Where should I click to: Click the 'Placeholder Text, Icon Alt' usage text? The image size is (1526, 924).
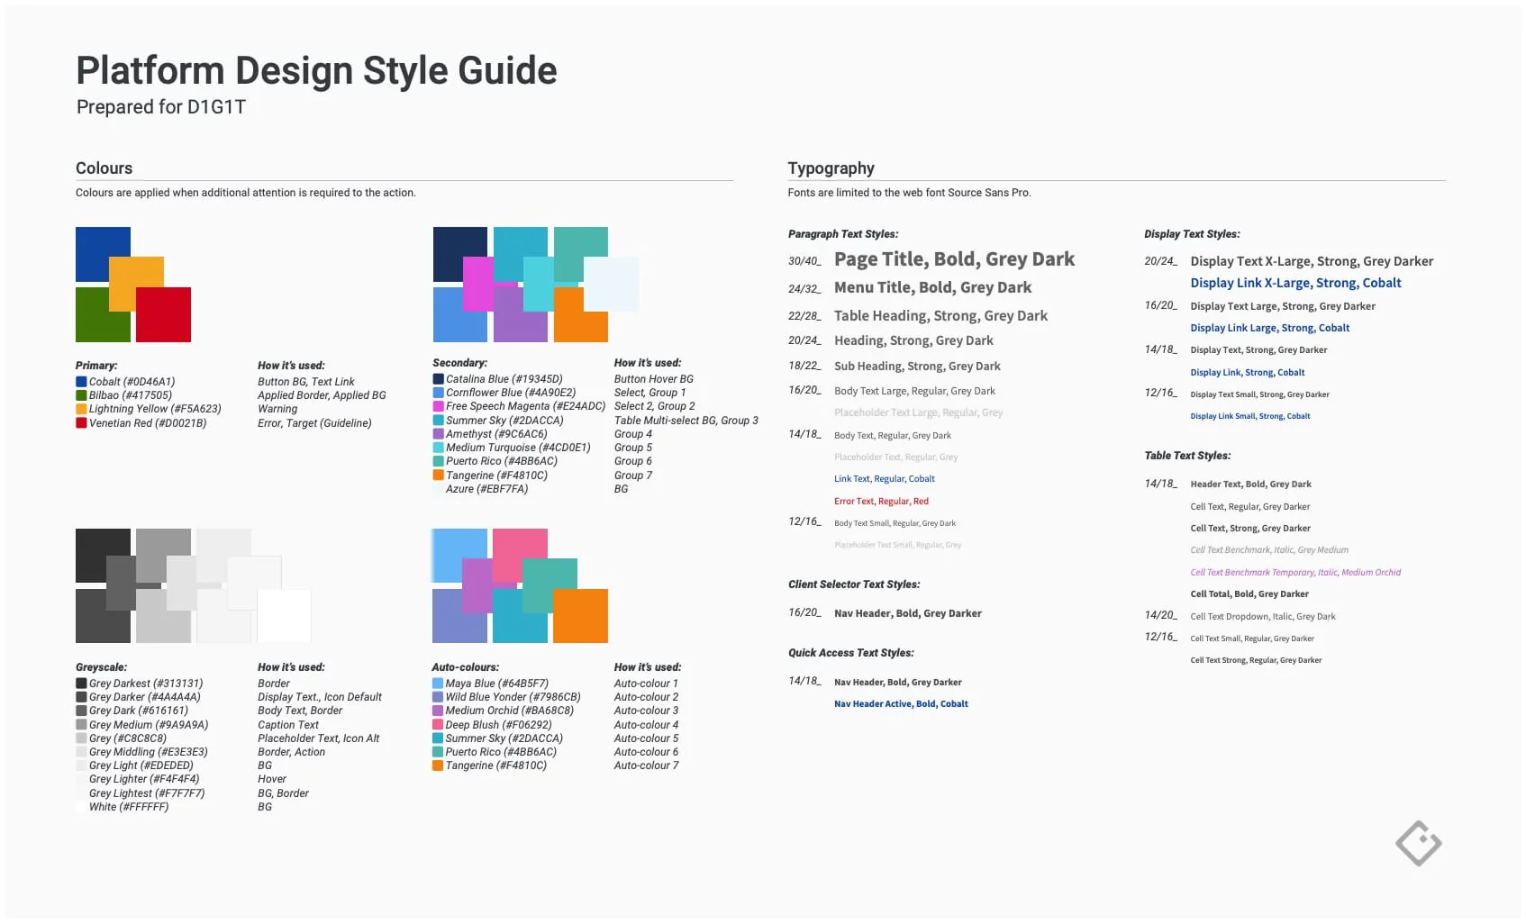318,738
